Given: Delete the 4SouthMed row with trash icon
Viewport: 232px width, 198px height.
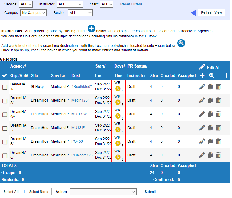Looking at the screenshot, I should [x=218, y=87].
